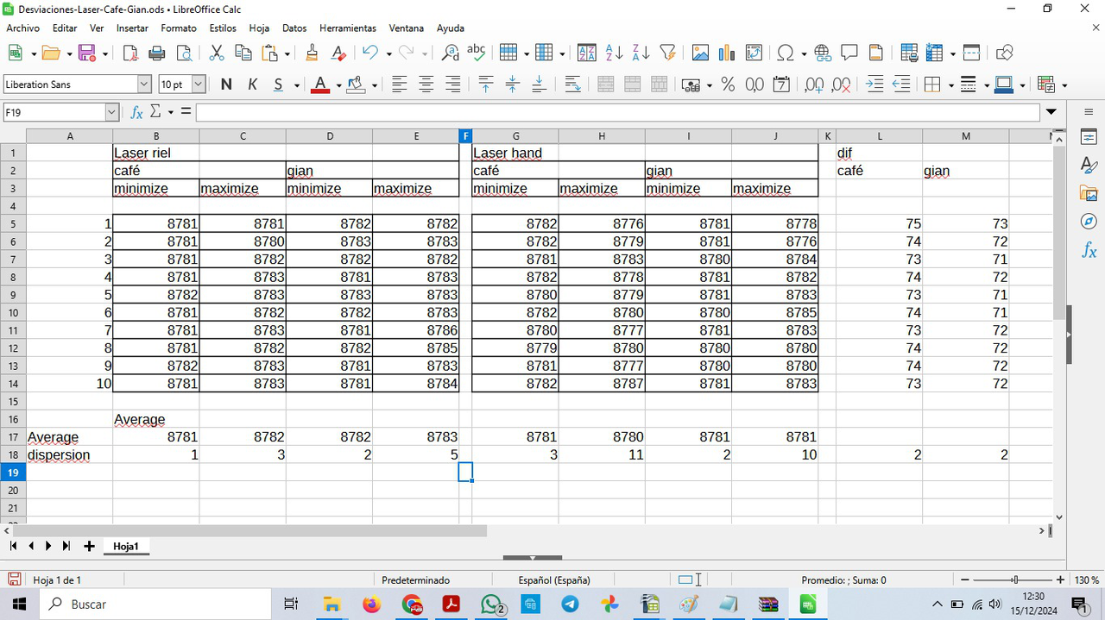Open the font size dropdown list
Viewport: 1105px width, 620px height.
click(x=198, y=85)
